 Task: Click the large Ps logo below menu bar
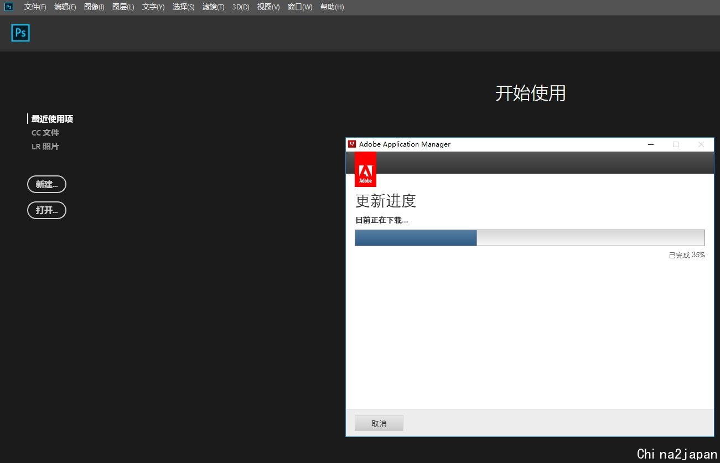click(20, 33)
